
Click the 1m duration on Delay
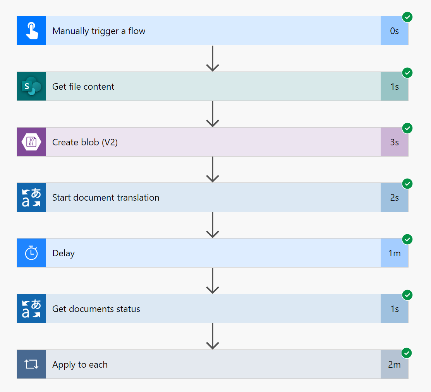[394, 253]
